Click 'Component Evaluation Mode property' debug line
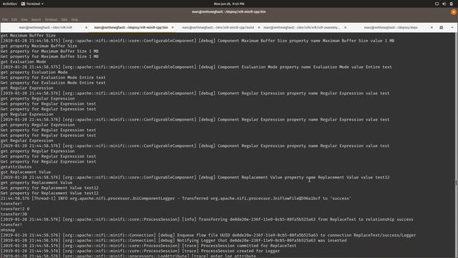 pyautogui.click(x=196, y=67)
